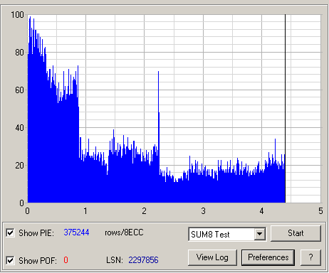329x273 pixels.
Task: Start the scan with Start button
Action: (296, 233)
